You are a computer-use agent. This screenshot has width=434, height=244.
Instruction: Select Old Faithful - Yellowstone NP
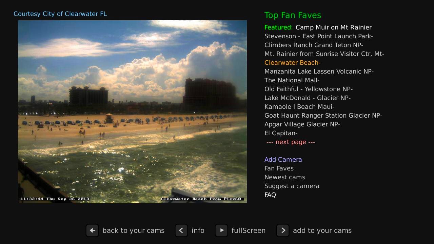pyautogui.click(x=309, y=89)
